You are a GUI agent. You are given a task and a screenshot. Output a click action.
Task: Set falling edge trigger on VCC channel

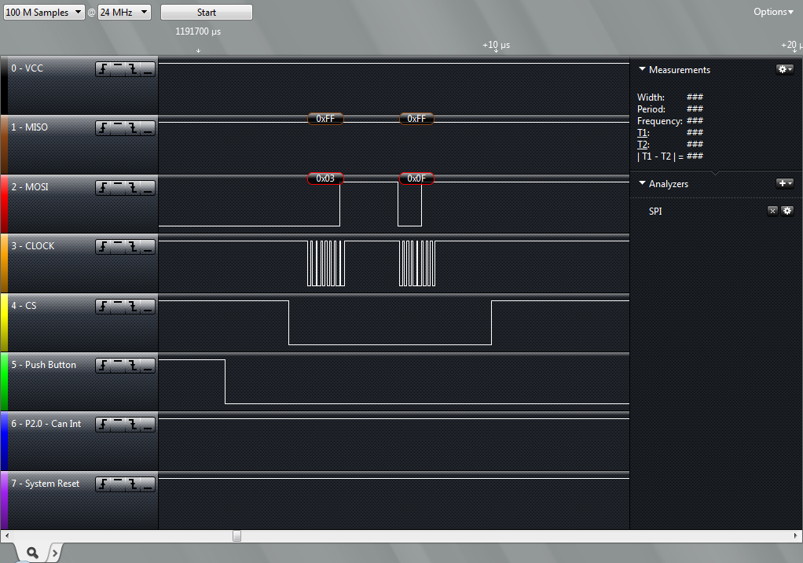point(133,69)
